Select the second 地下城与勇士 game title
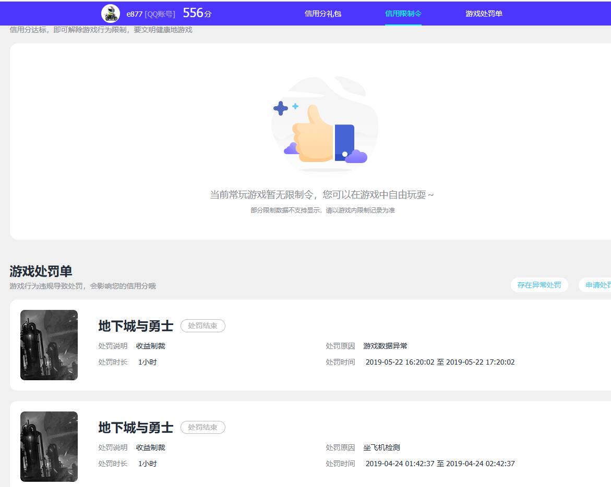 [135, 427]
